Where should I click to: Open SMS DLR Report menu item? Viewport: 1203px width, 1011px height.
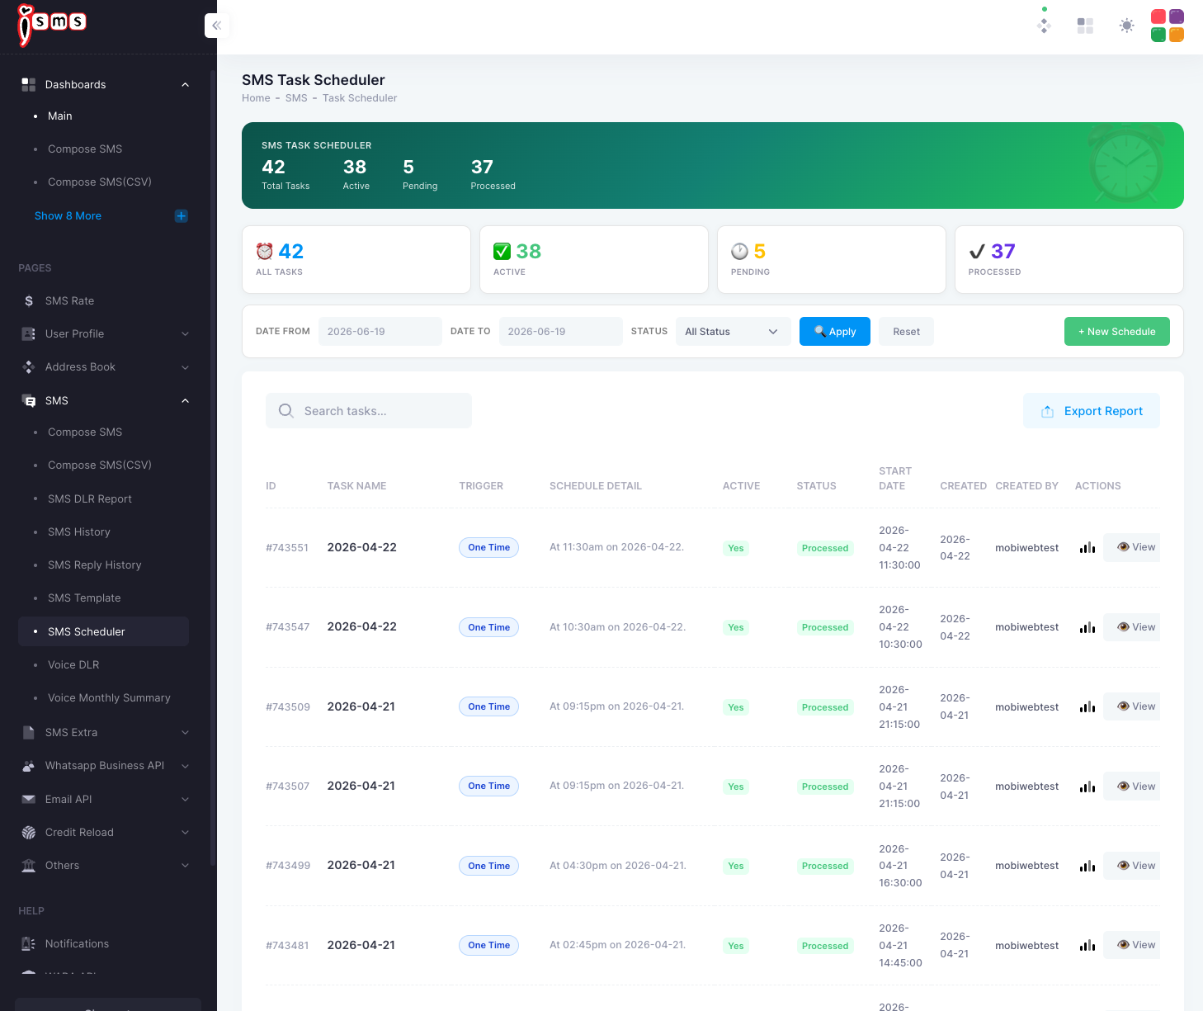coord(90,499)
